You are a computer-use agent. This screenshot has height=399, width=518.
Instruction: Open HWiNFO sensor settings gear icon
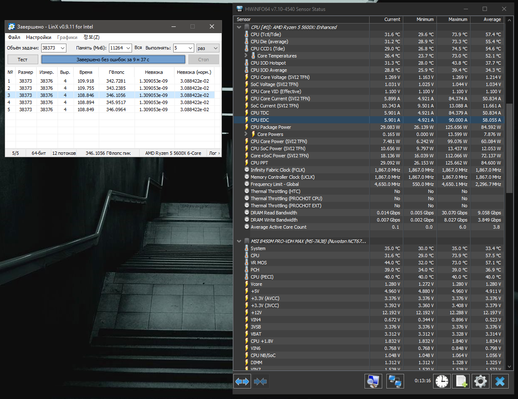(481, 381)
